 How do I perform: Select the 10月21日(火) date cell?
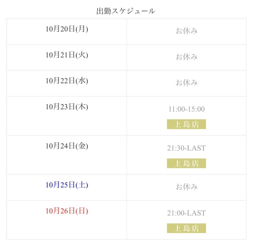tap(67, 55)
